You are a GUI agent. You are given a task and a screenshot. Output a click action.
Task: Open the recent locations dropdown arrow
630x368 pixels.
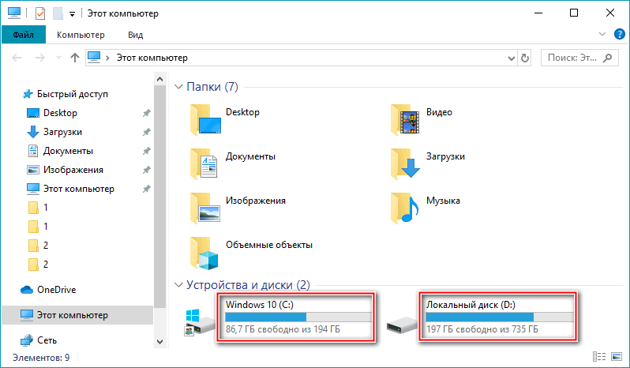click(58, 58)
